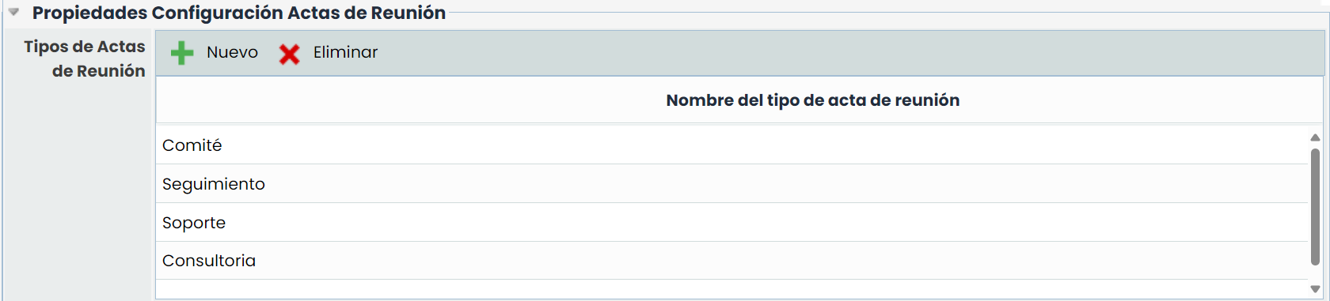
Task: Click the Seguimiento cell text
Action: 214,184
